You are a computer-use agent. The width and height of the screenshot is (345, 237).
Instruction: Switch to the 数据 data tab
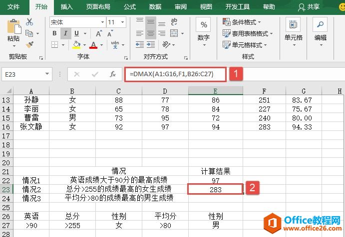155,7
